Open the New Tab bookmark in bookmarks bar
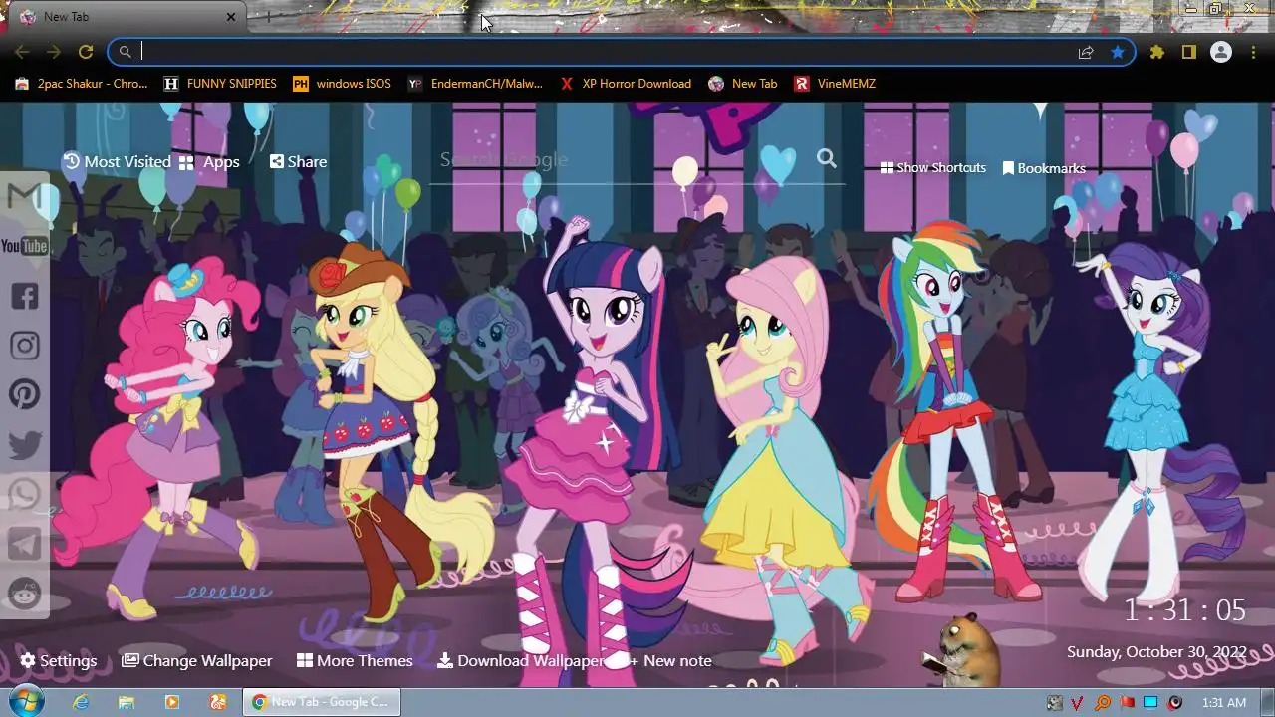The width and height of the screenshot is (1275, 717). tap(743, 84)
